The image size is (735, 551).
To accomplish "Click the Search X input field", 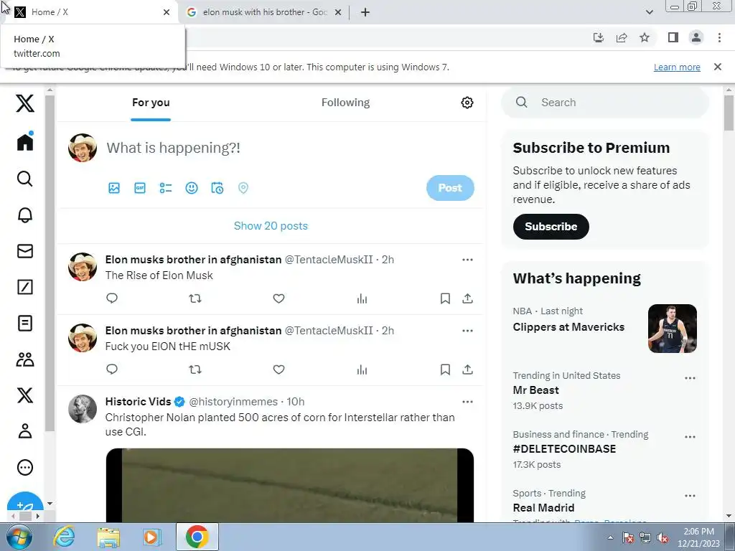I will 604,103.
